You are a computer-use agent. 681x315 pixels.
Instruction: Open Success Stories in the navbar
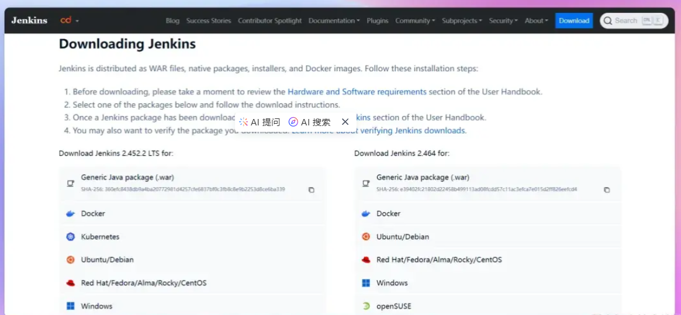(x=209, y=21)
